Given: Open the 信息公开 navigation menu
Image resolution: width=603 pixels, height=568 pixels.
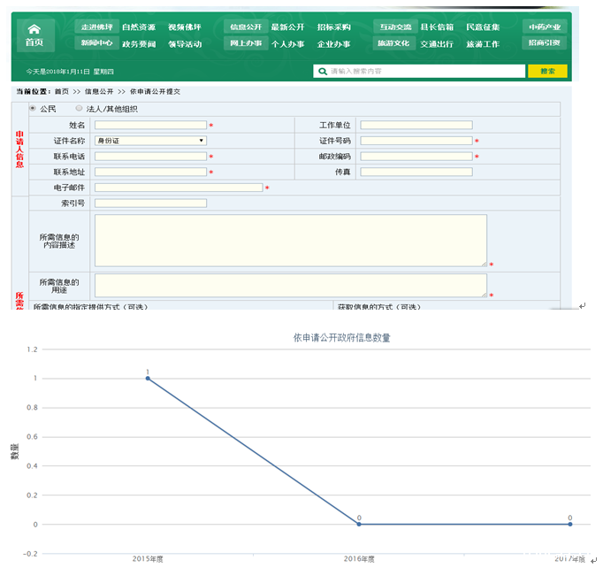Looking at the screenshot, I should click(x=244, y=27).
